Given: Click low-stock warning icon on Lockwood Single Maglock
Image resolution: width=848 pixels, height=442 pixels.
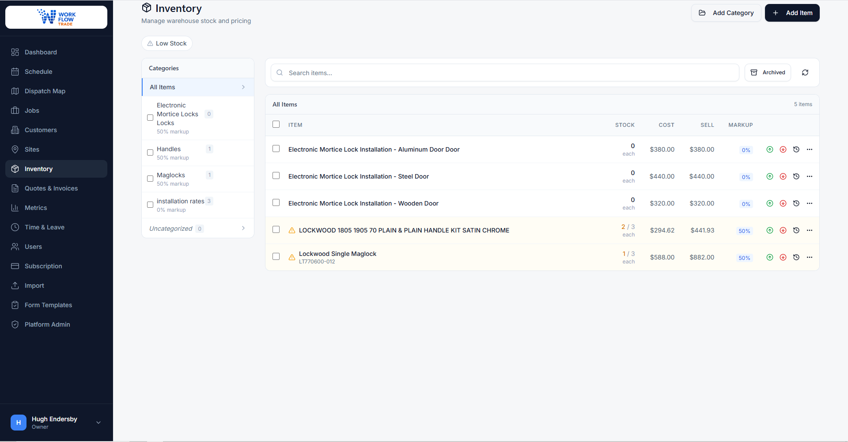Looking at the screenshot, I should (292, 257).
